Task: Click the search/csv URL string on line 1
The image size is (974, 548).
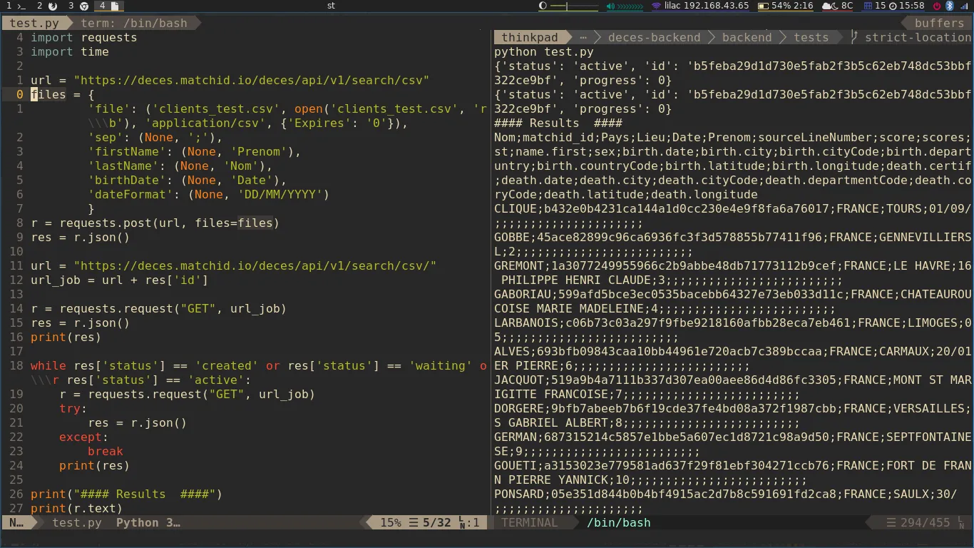Action: point(251,80)
